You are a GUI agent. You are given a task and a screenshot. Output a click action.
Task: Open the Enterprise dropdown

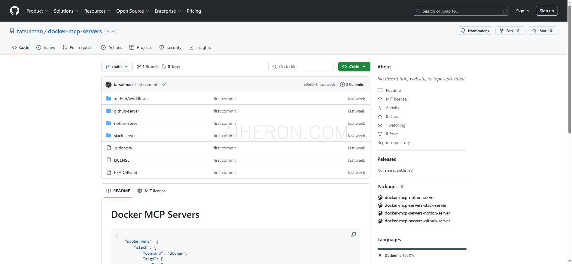(x=168, y=11)
